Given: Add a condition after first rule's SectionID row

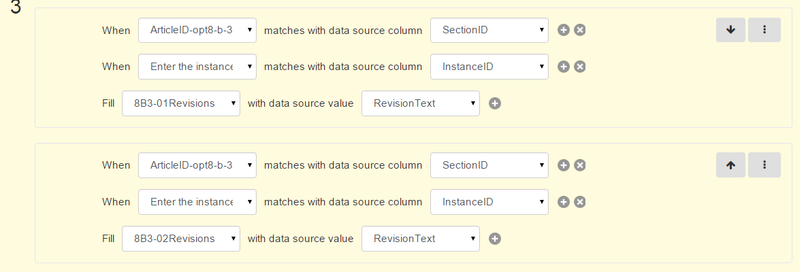Looking at the screenshot, I should 564,31.
